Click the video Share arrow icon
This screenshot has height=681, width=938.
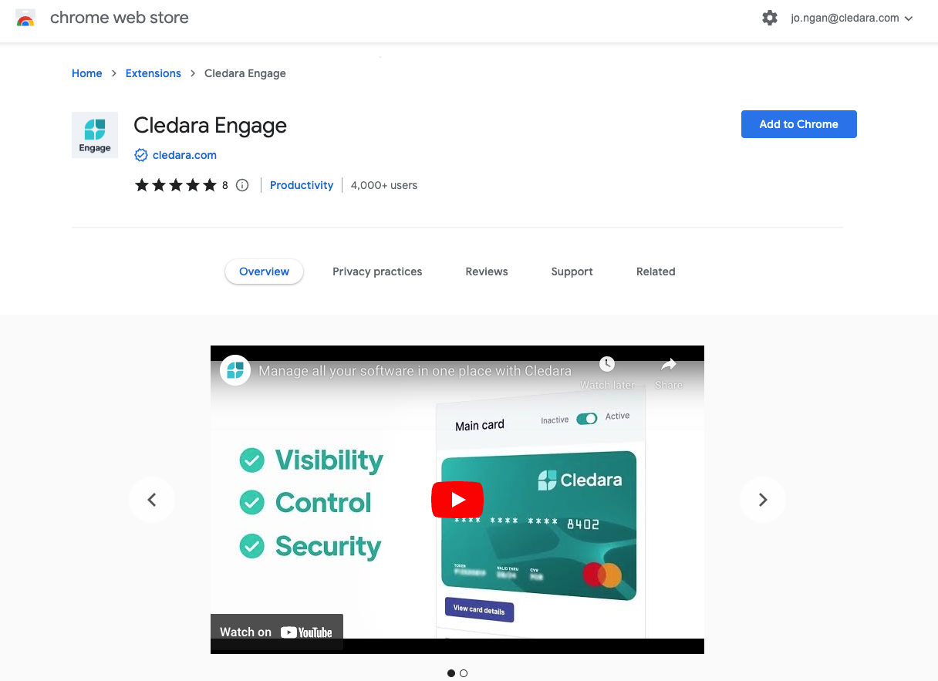(669, 364)
